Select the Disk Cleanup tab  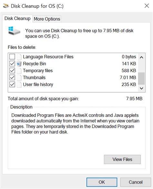pyautogui.click(x=17, y=18)
